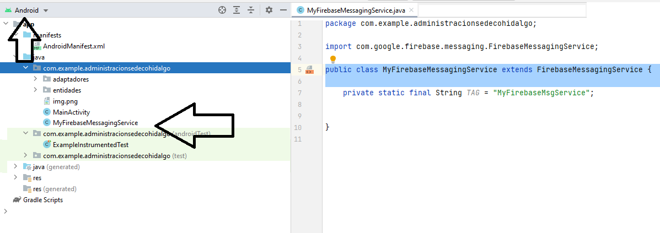Click the entidades folder icon

click(47, 90)
